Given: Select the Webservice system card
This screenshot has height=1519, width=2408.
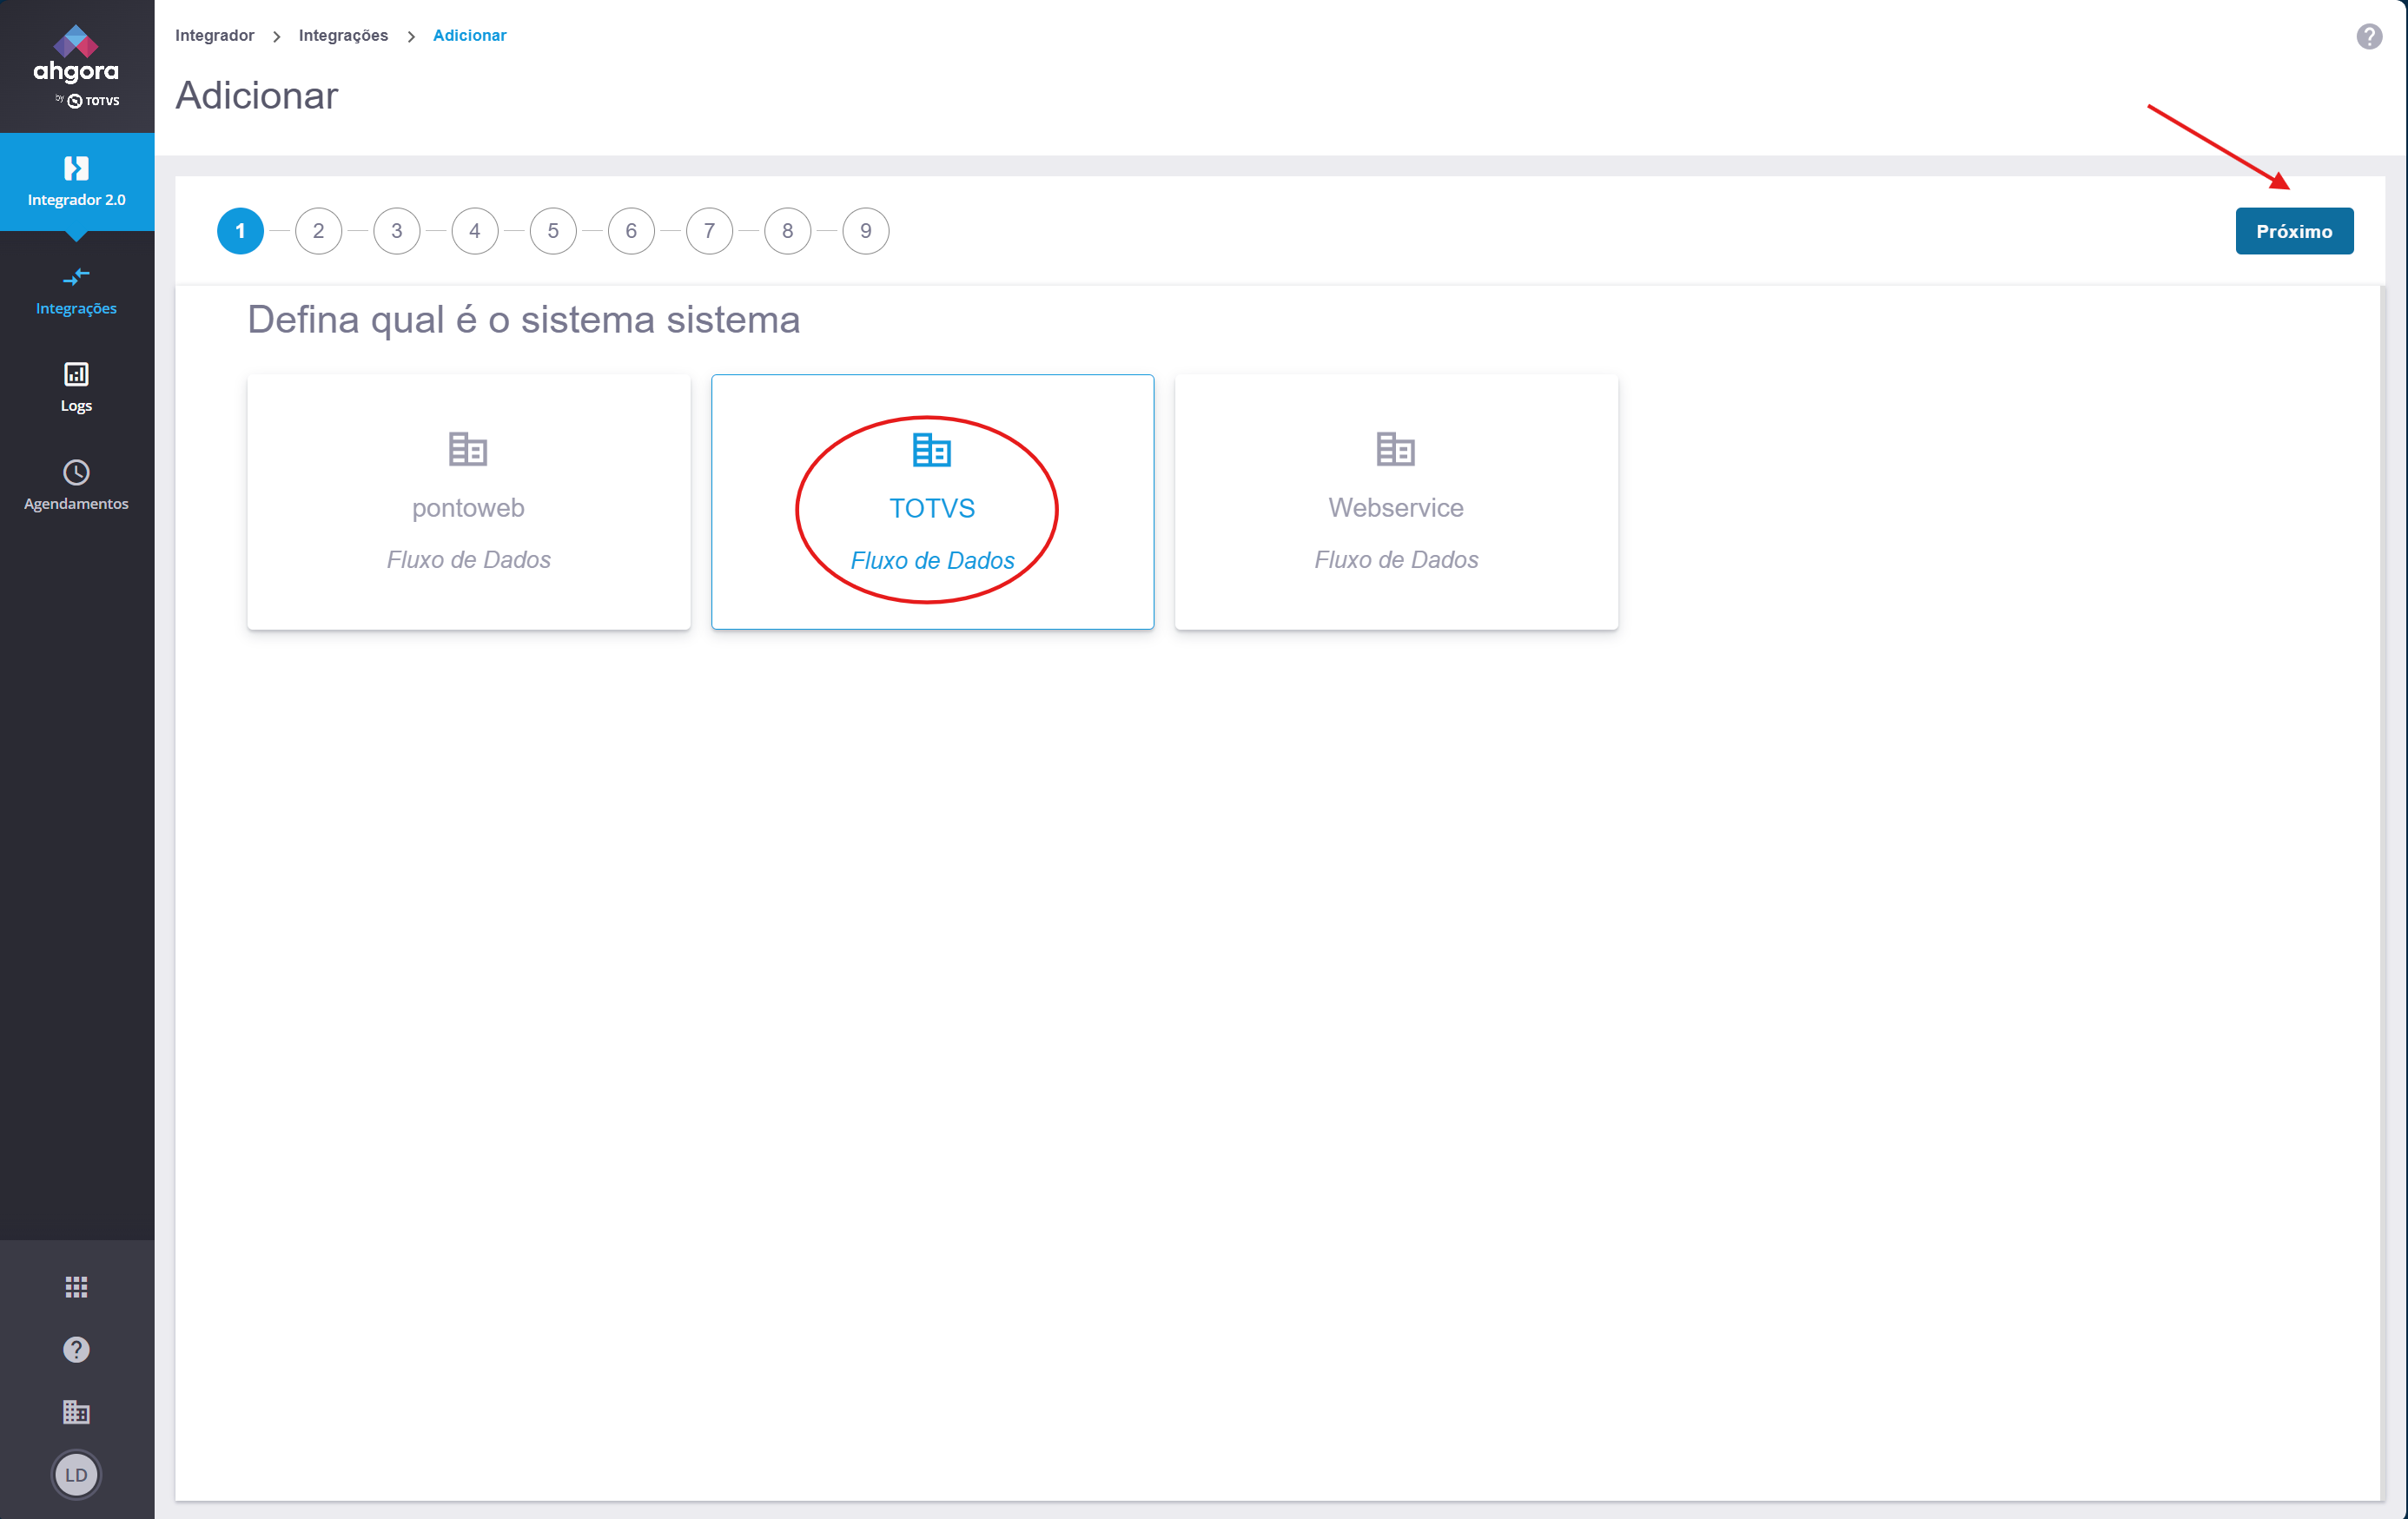Looking at the screenshot, I should coord(1395,502).
